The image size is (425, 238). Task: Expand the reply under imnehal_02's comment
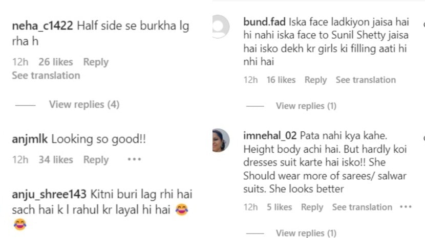pos(306,233)
